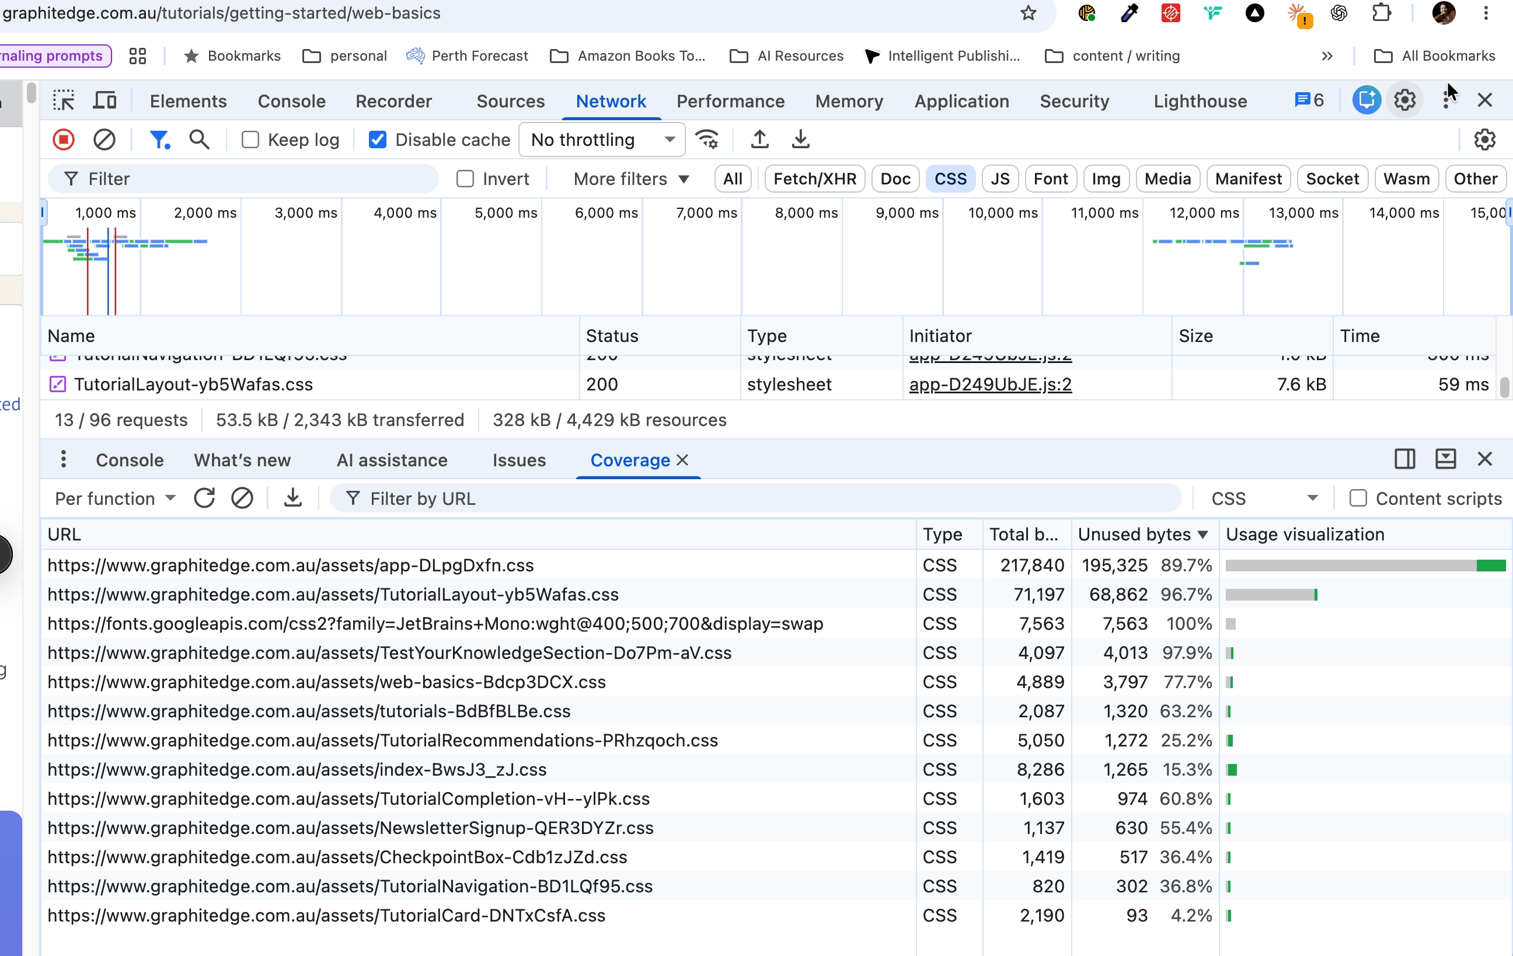Open app-D249UbJE.js:2 initiator link

pos(990,384)
